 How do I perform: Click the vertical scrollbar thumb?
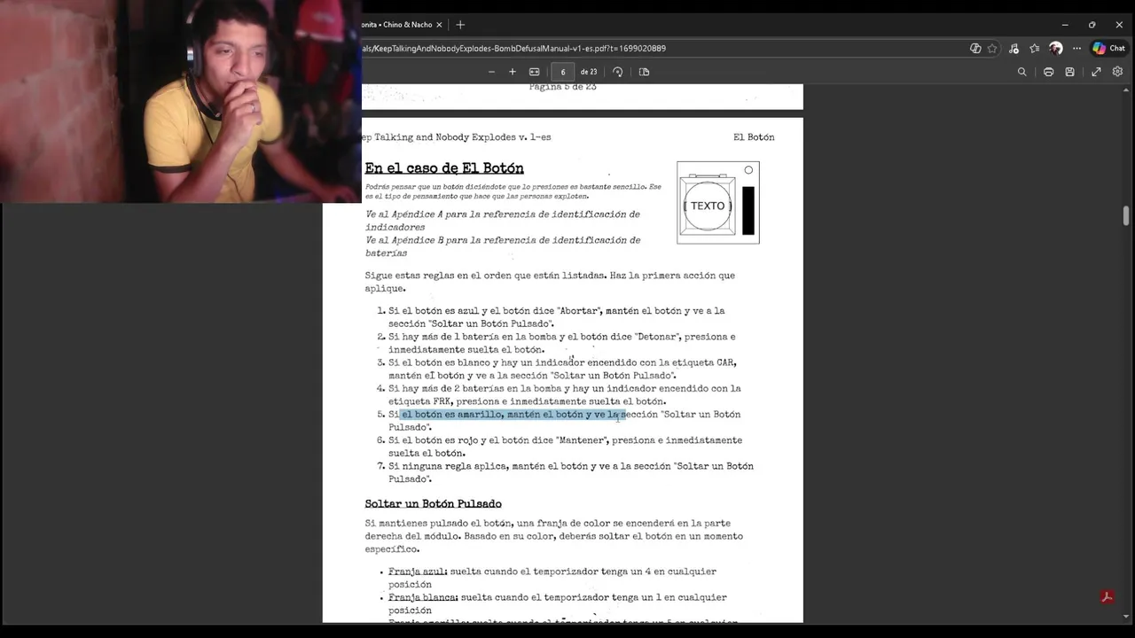click(1126, 215)
